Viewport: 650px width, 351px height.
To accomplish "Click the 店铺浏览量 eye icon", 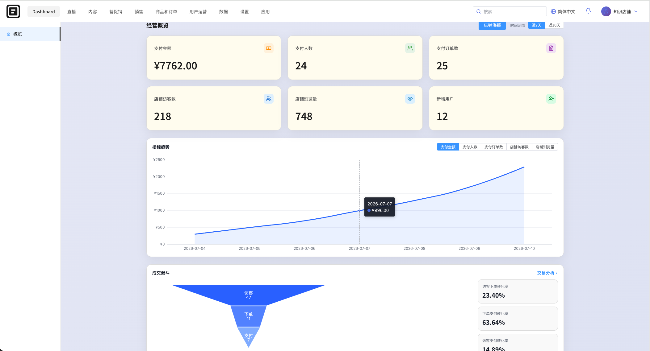I will point(410,99).
